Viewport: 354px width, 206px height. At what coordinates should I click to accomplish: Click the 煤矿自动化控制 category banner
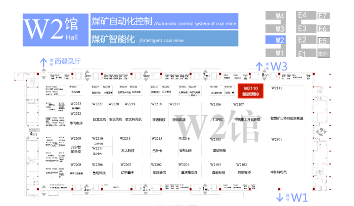click(164, 21)
